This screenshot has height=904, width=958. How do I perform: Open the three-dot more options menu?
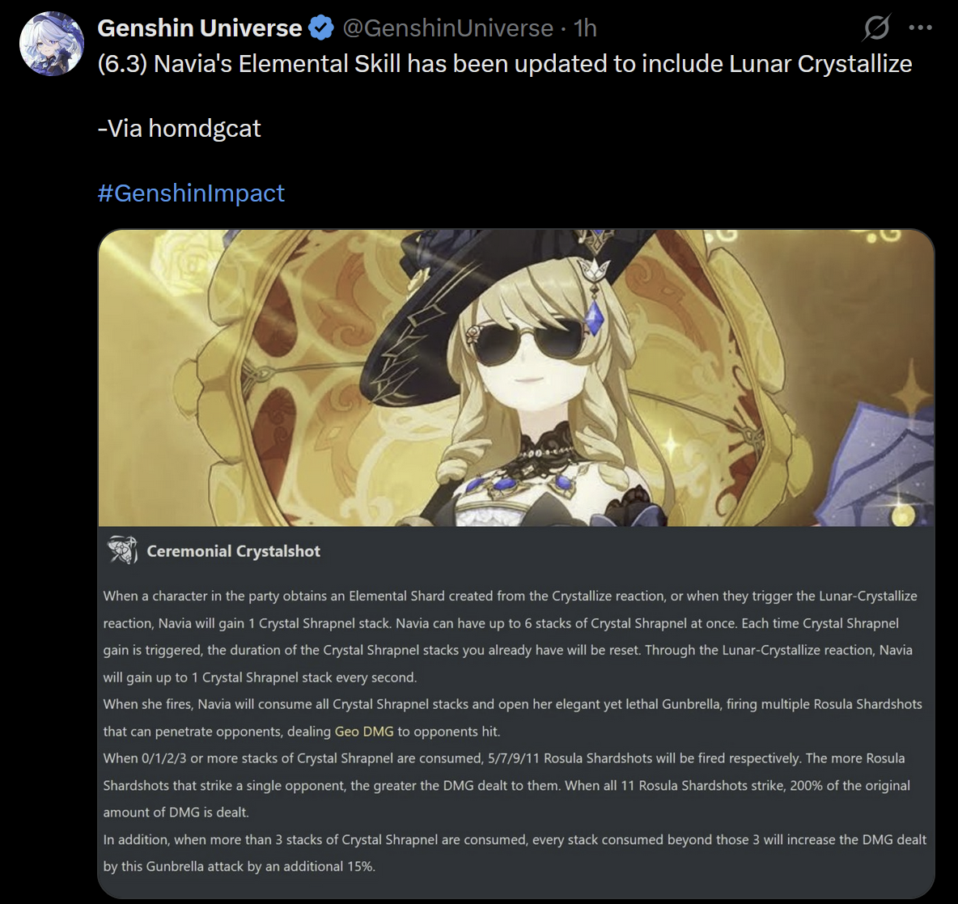tap(920, 28)
